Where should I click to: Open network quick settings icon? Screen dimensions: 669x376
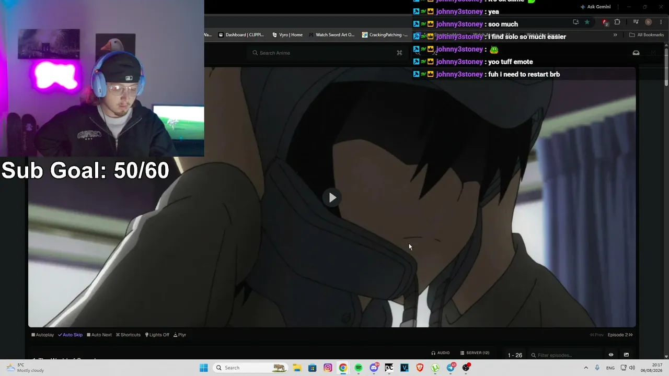[624, 368]
